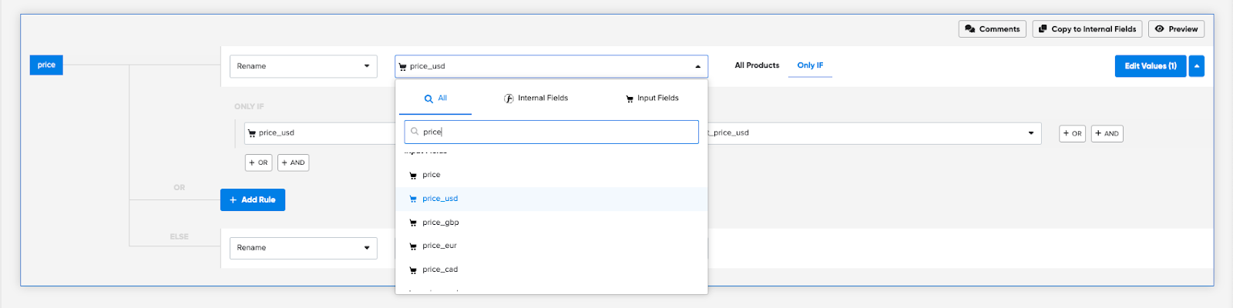Click the magnifier icon on All tab

click(428, 99)
